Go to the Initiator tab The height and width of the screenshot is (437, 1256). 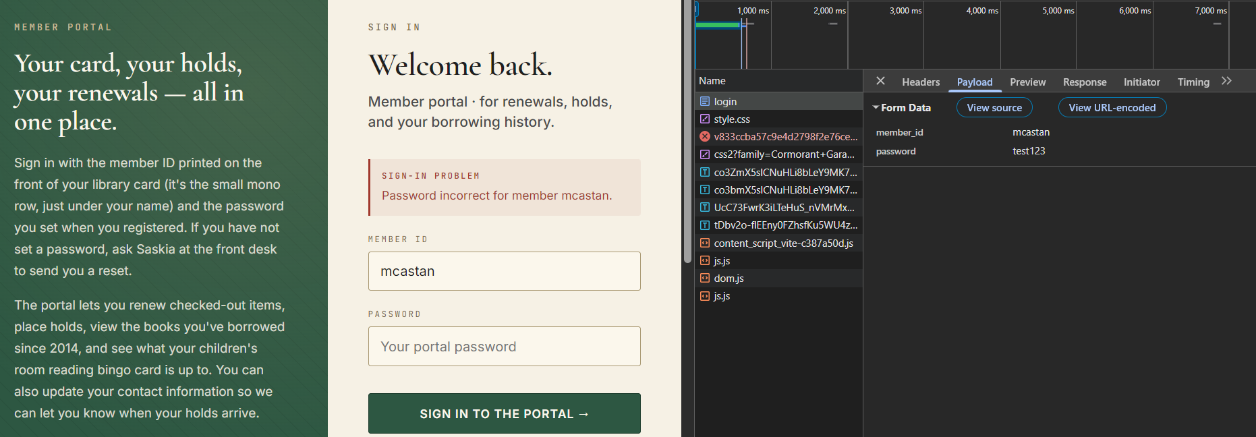tap(1141, 82)
